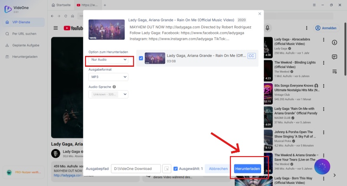Open the hamburger menu in title bar

coord(314,5)
